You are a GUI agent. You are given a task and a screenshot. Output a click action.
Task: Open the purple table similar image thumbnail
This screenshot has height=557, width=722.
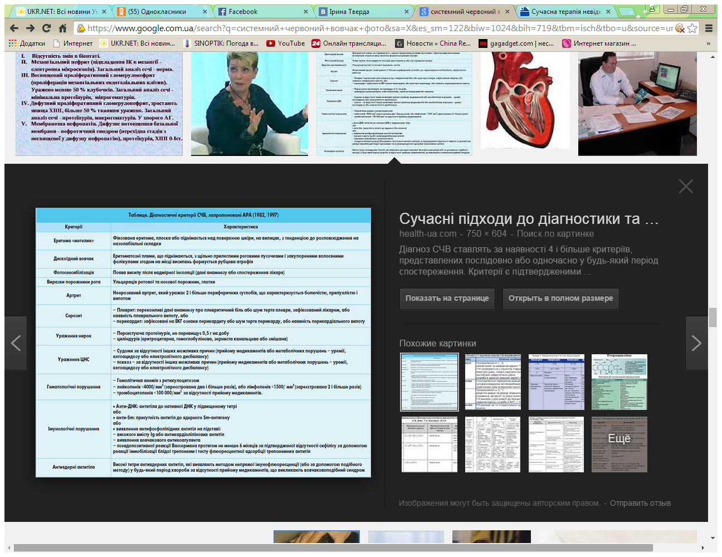click(556, 382)
